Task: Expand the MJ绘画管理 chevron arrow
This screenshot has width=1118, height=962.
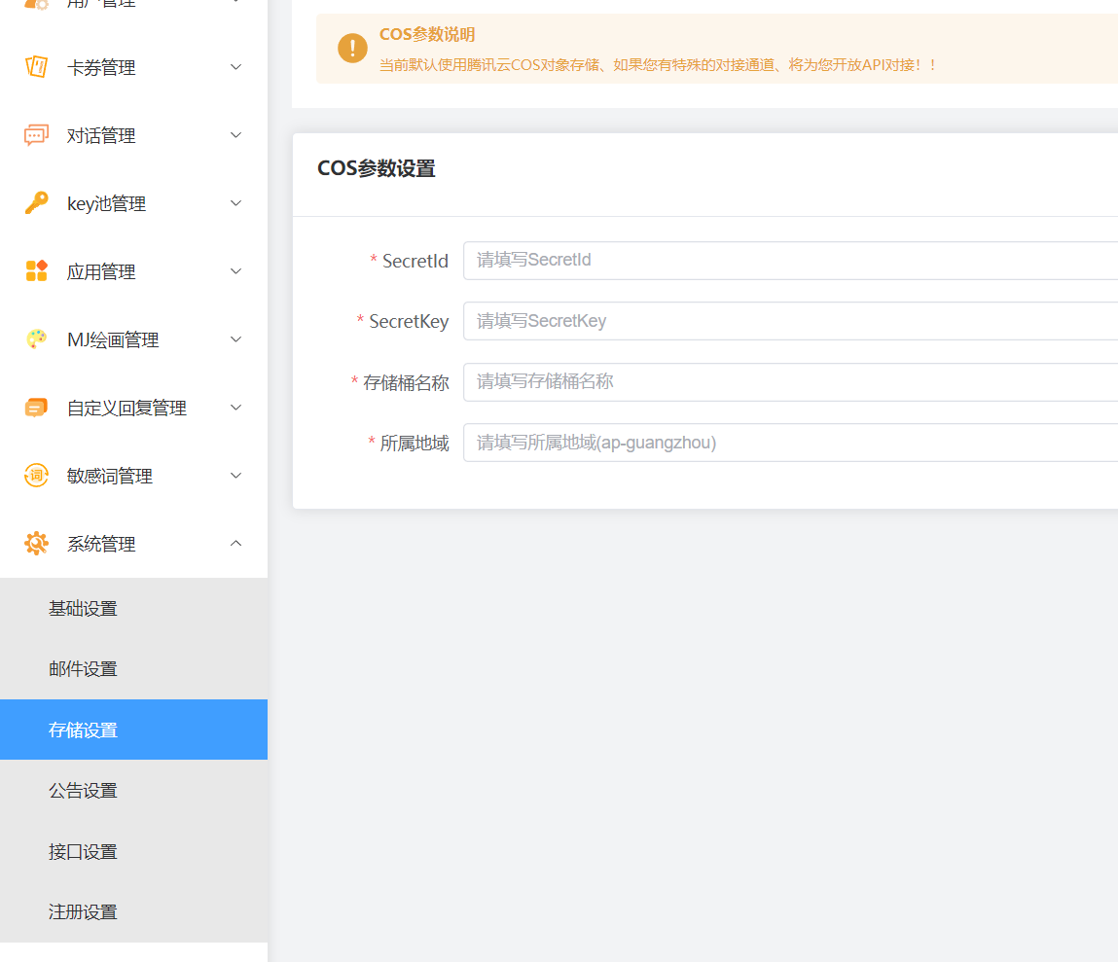Action: click(235, 339)
